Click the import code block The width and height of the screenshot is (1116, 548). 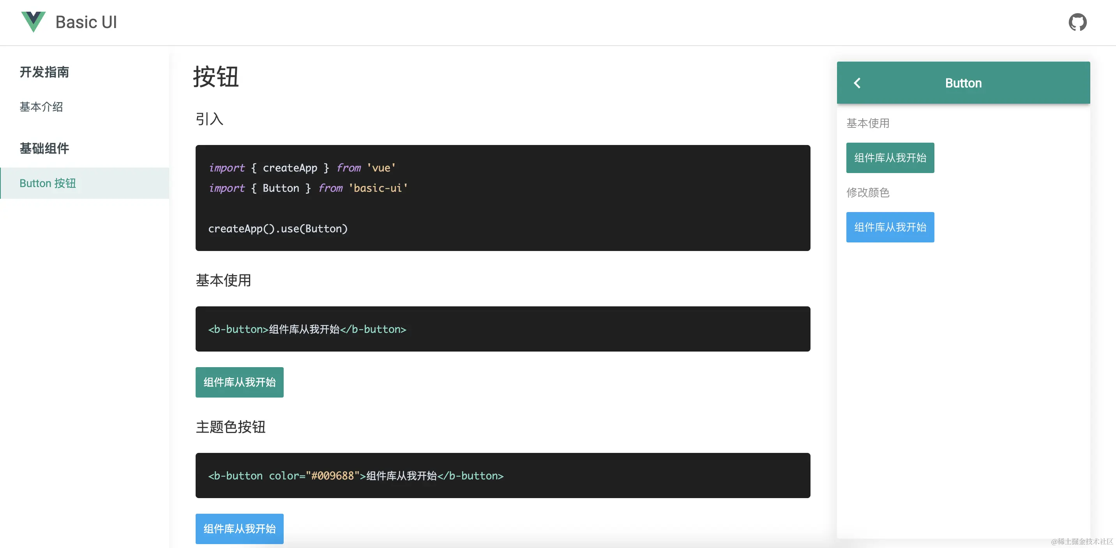click(503, 198)
